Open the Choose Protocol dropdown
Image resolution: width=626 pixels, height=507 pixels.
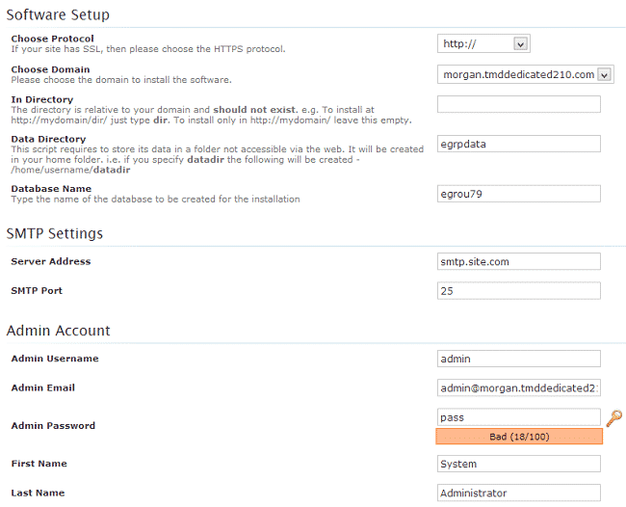483,43
